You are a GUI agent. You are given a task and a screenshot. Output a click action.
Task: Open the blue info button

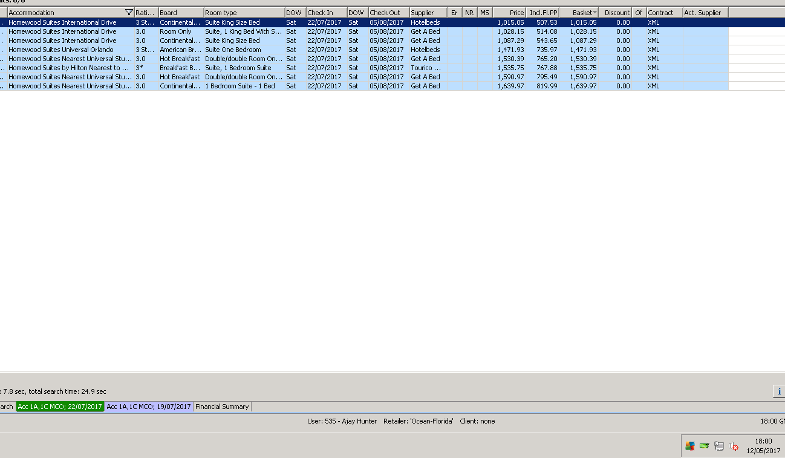[779, 391]
